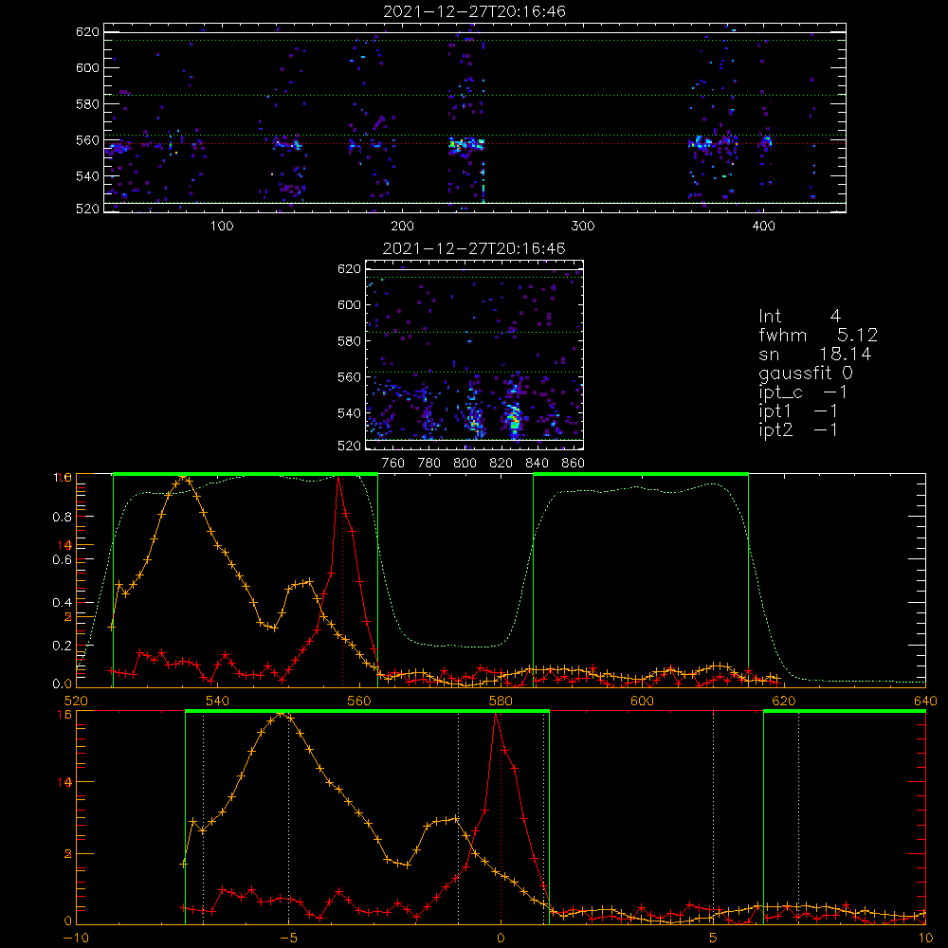Click x-axis label 400 on the top image
Screen dimensions: 948x948
tap(763, 227)
